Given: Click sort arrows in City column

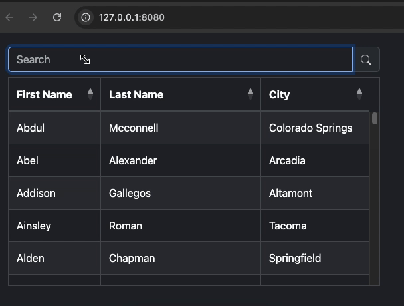Looking at the screenshot, I should point(359,94).
